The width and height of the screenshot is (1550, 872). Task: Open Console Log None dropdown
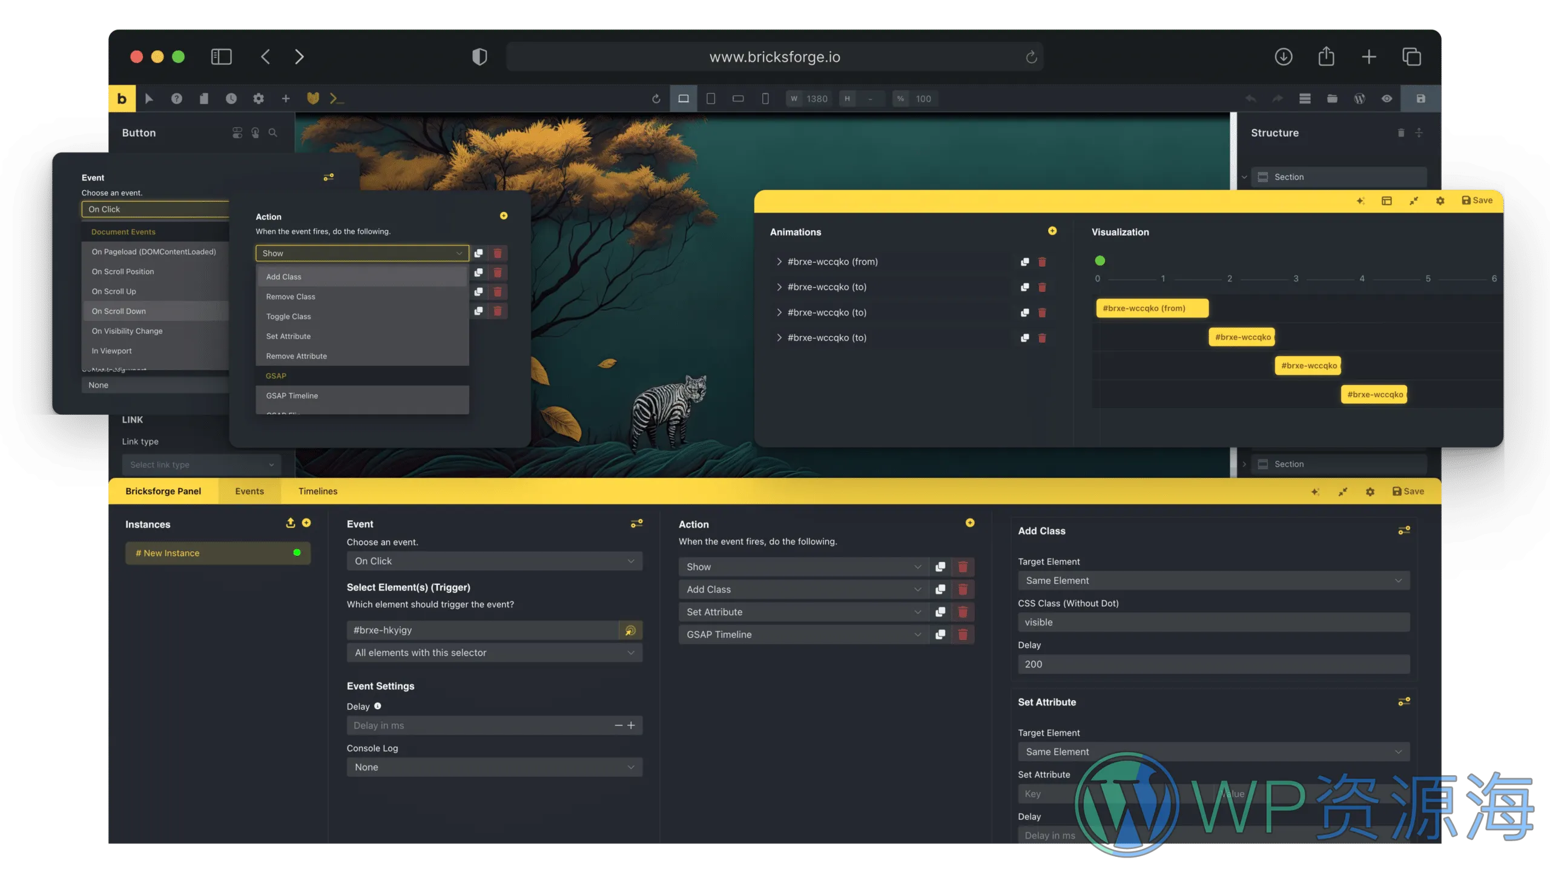pos(494,767)
